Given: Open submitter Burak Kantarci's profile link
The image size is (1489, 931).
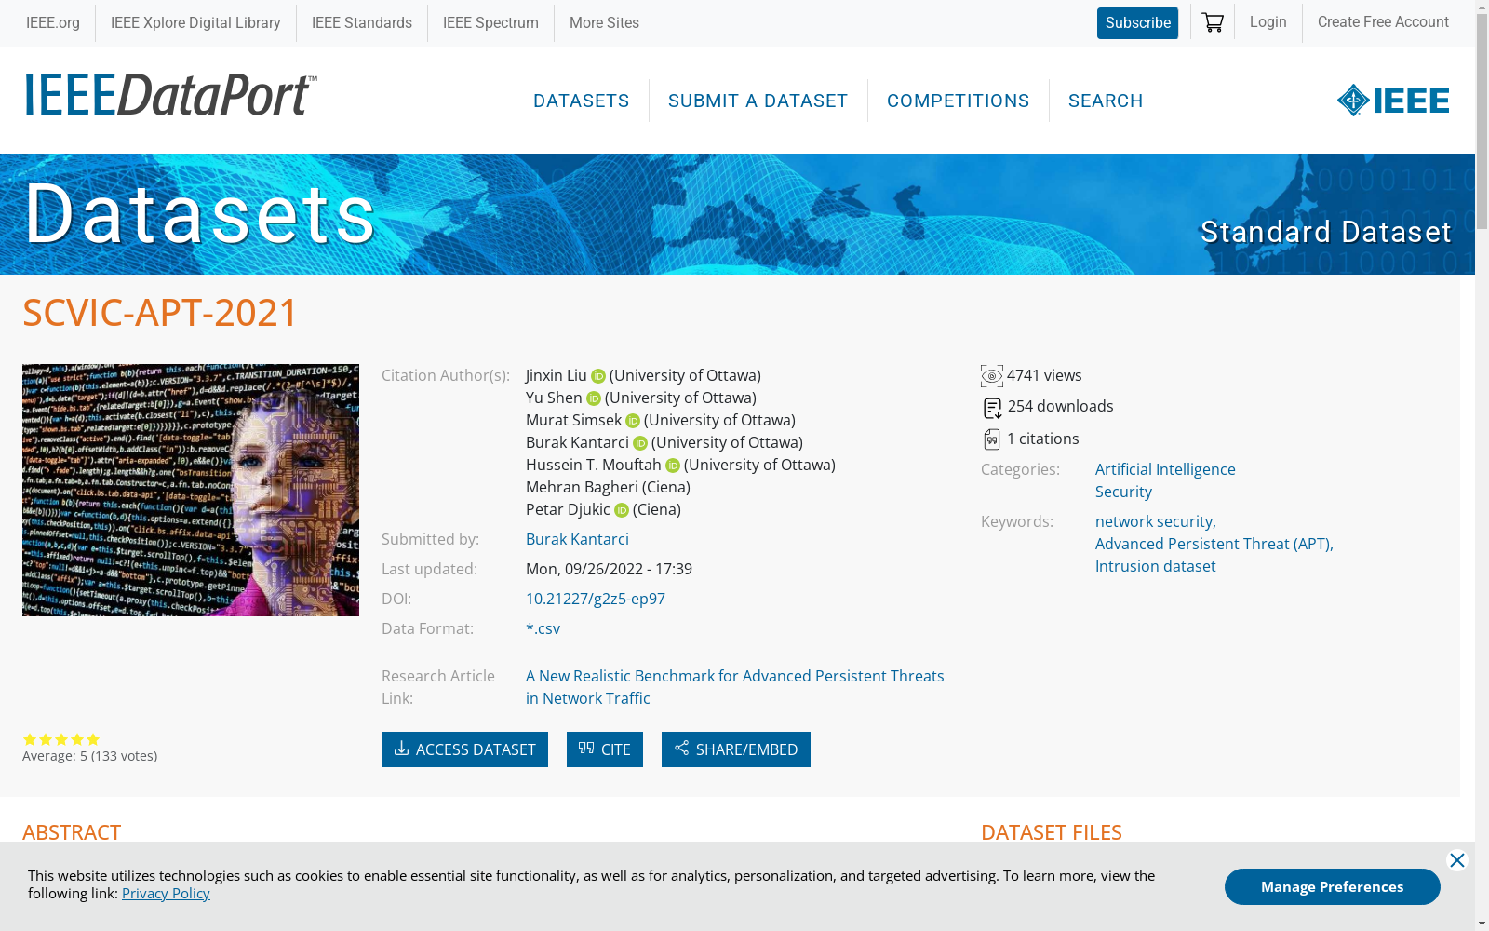Looking at the screenshot, I should [x=577, y=539].
